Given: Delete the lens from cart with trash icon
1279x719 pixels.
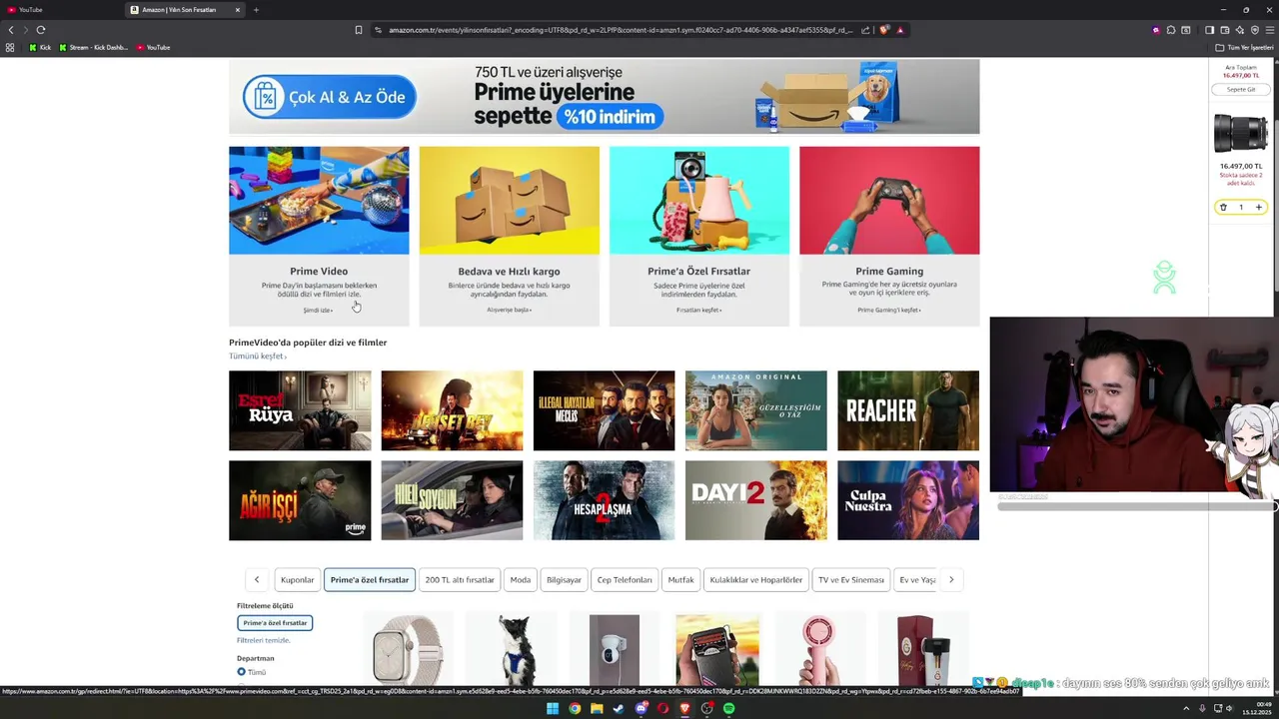Looking at the screenshot, I should [x=1223, y=208].
